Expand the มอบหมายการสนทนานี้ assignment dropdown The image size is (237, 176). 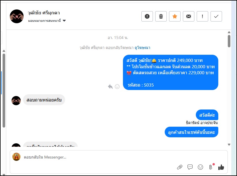[x=64, y=21]
